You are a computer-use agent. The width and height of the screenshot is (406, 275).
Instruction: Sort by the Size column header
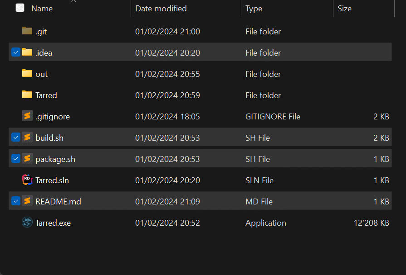(x=344, y=8)
